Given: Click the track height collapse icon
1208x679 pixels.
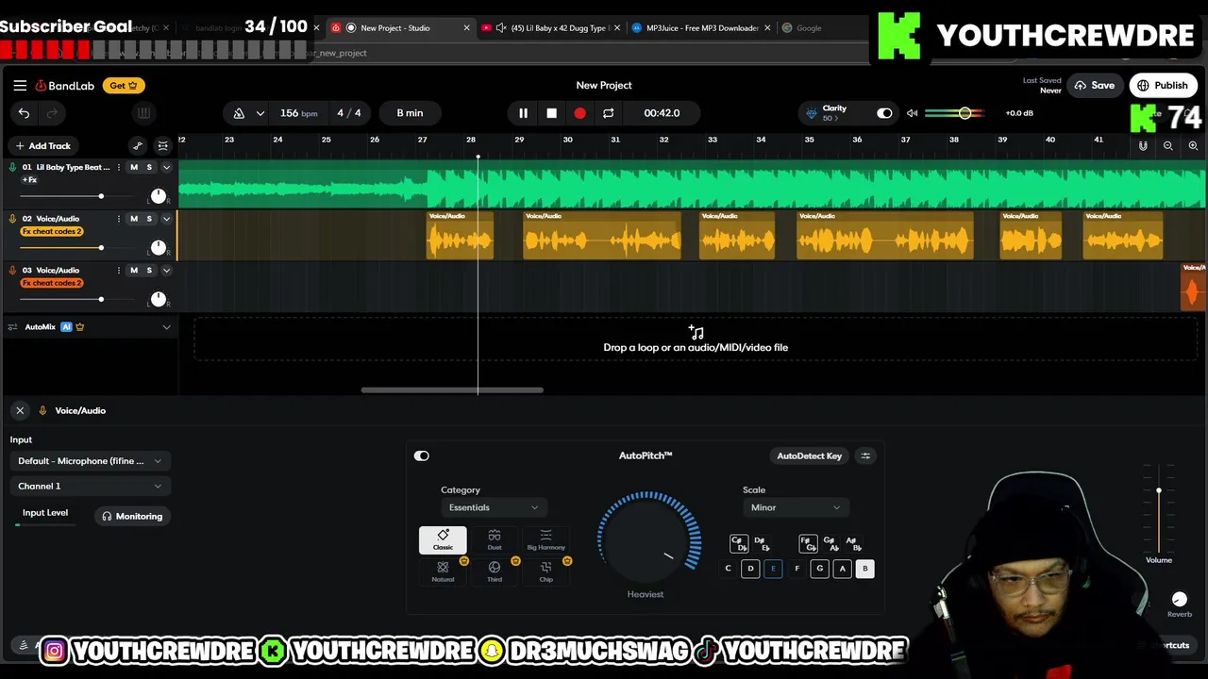Looking at the screenshot, I should point(162,145).
